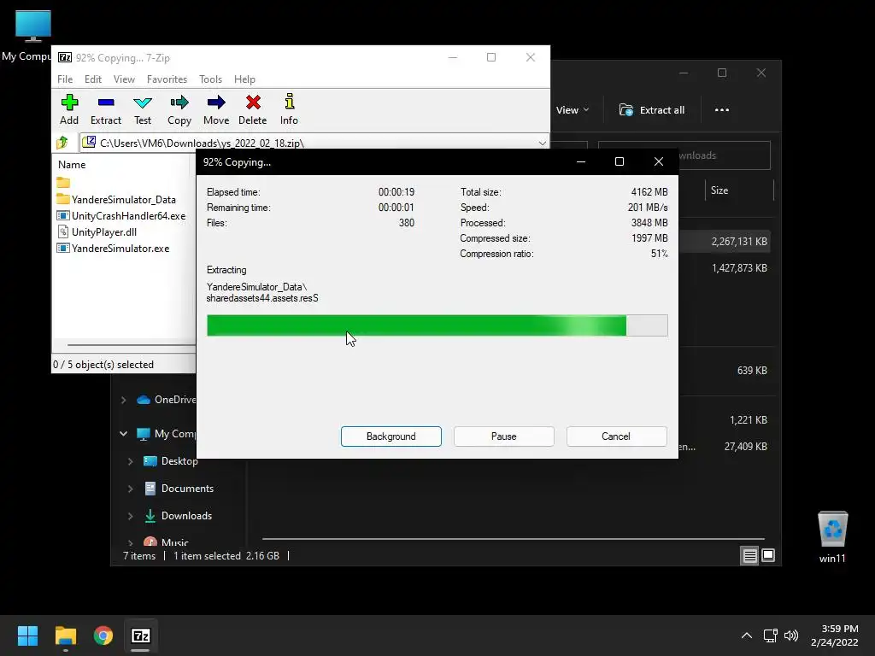Select UnityCrashHandler64.exe in the list
The image size is (875, 656).
pos(121,215)
